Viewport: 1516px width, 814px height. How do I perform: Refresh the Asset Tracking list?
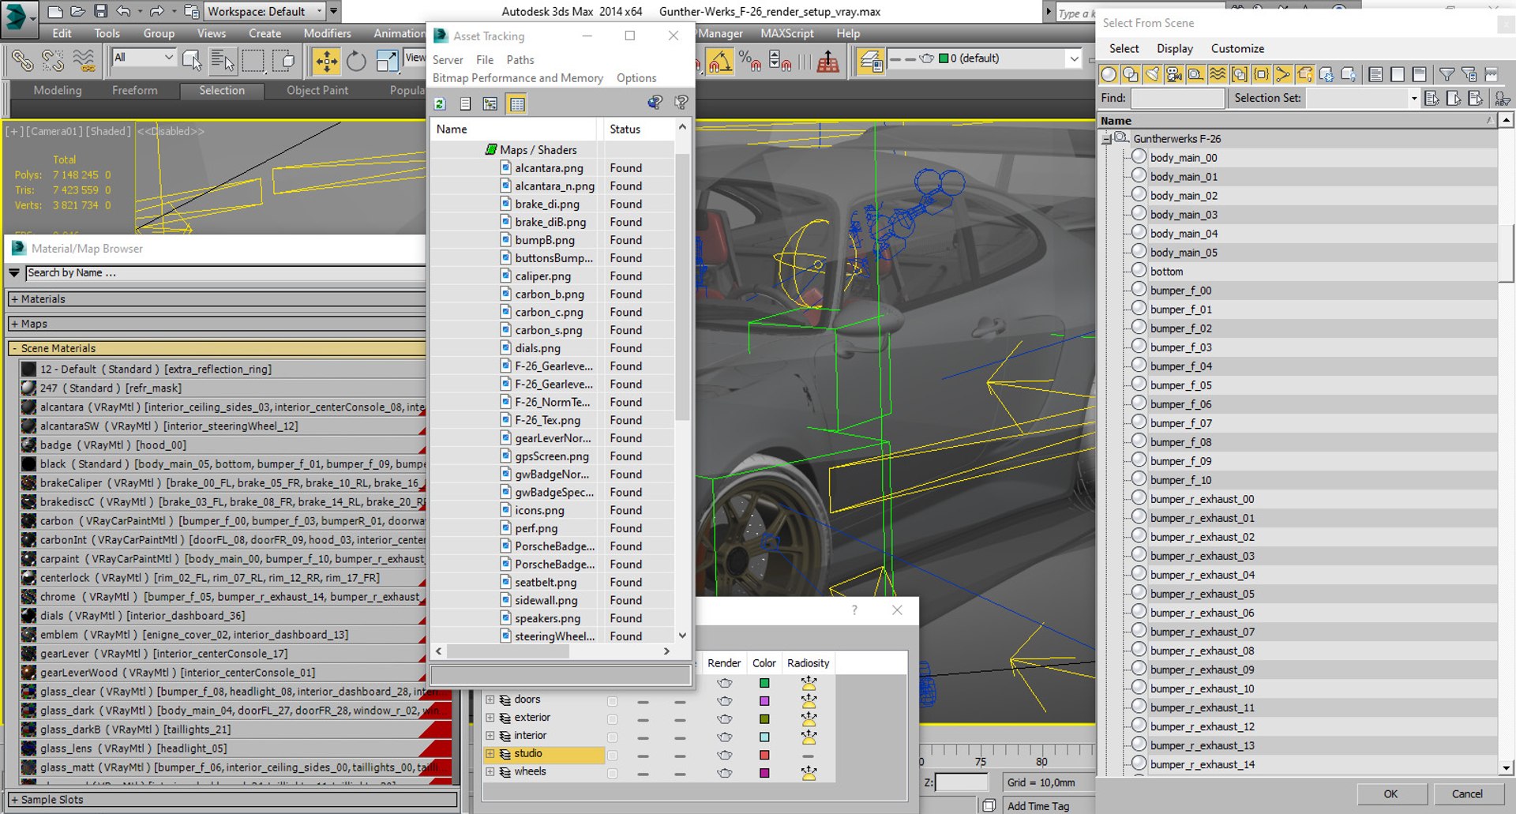pos(440,103)
